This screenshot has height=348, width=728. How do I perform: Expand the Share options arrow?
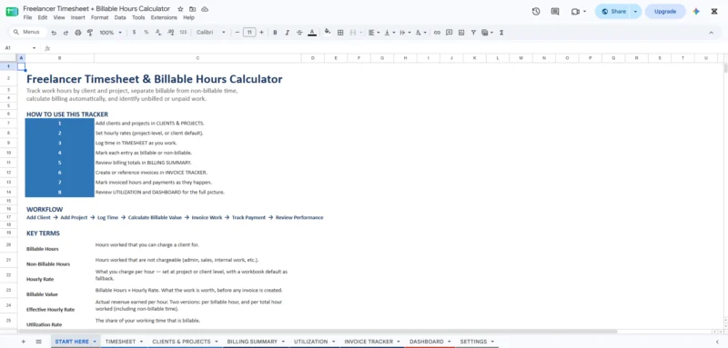pyautogui.click(x=635, y=12)
